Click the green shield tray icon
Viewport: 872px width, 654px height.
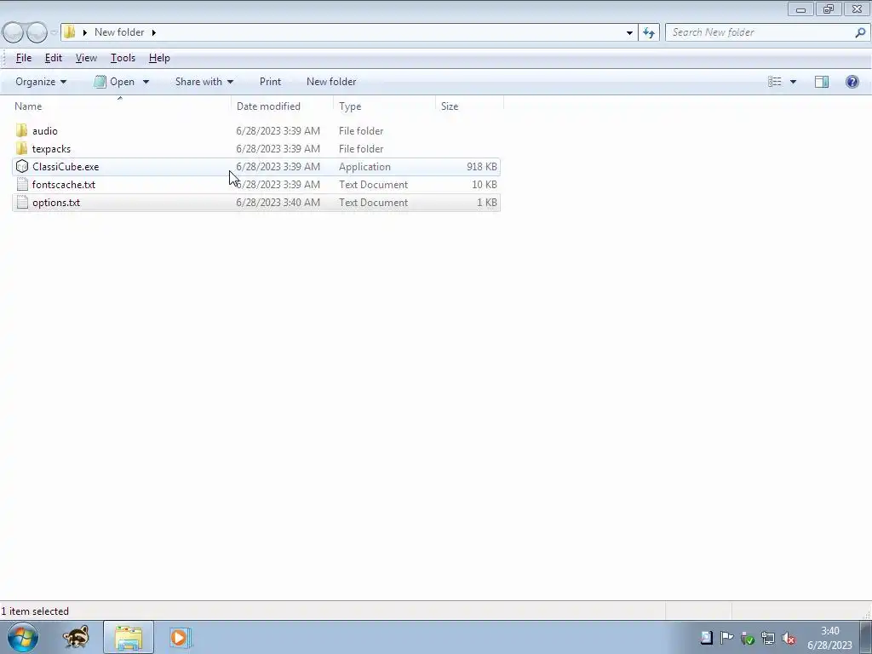coord(748,638)
